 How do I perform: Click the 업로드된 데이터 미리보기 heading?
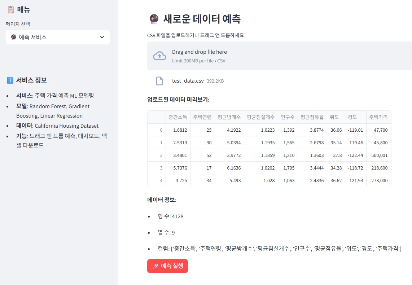point(178,100)
